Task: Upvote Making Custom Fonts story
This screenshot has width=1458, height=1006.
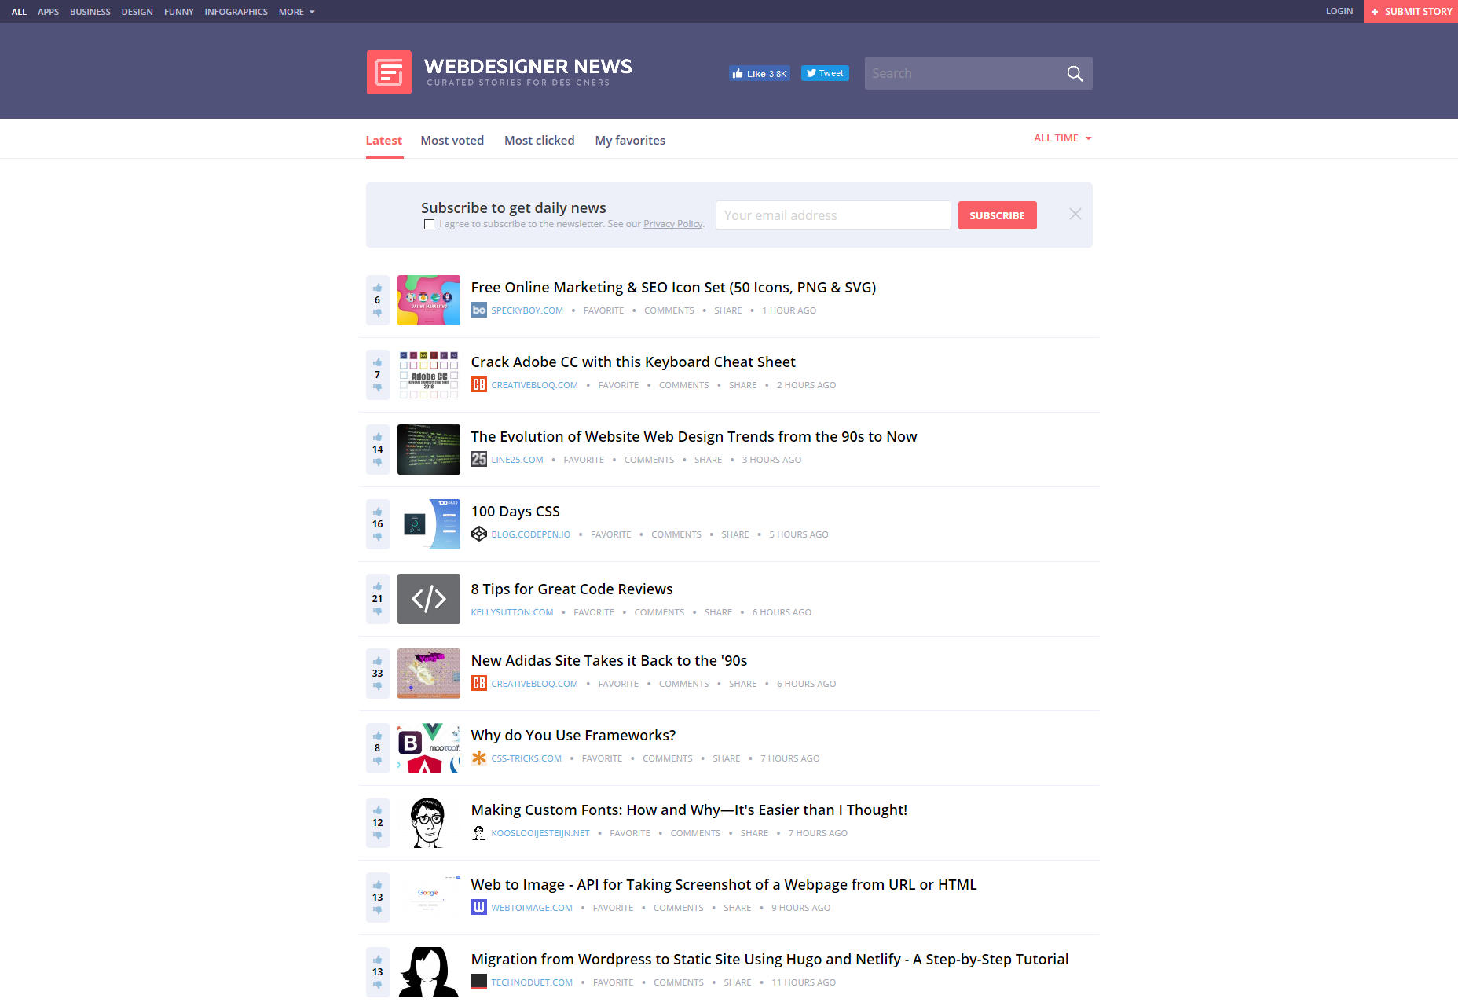Action: 377,810
